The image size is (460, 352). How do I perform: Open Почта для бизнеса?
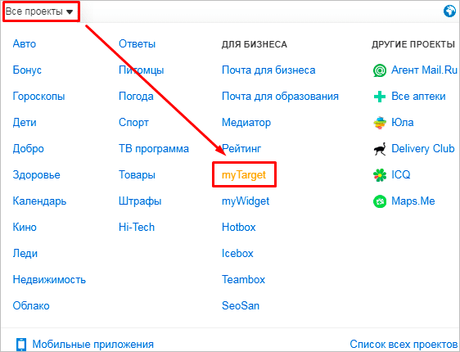coord(268,70)
